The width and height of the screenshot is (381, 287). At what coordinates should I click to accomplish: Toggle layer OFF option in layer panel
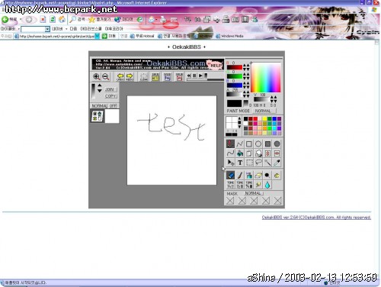tap(114, 105)
